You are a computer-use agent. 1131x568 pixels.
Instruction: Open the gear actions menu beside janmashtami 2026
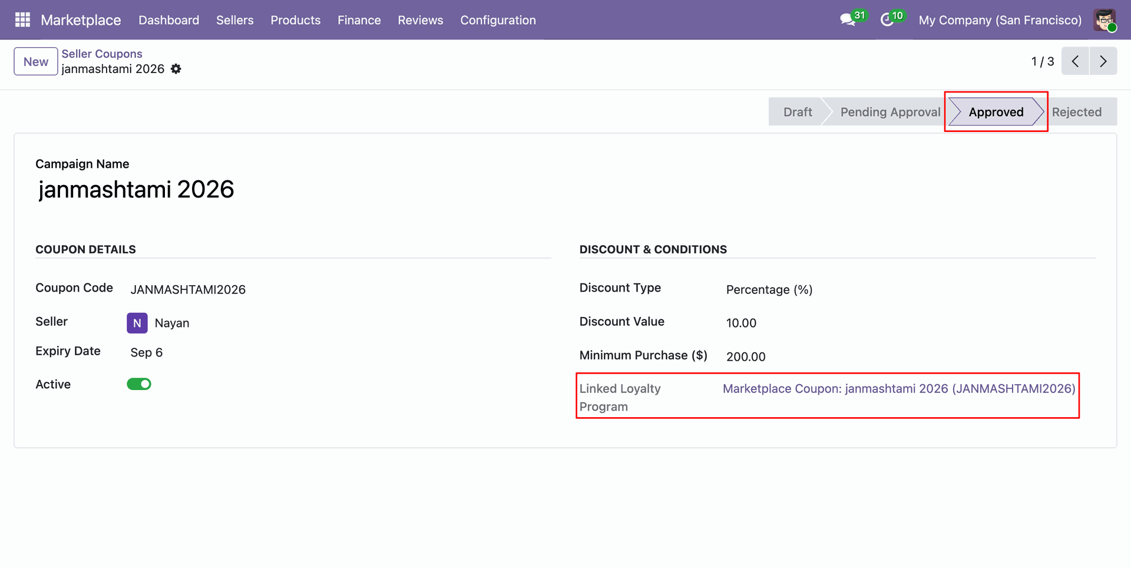coord(176,69)
